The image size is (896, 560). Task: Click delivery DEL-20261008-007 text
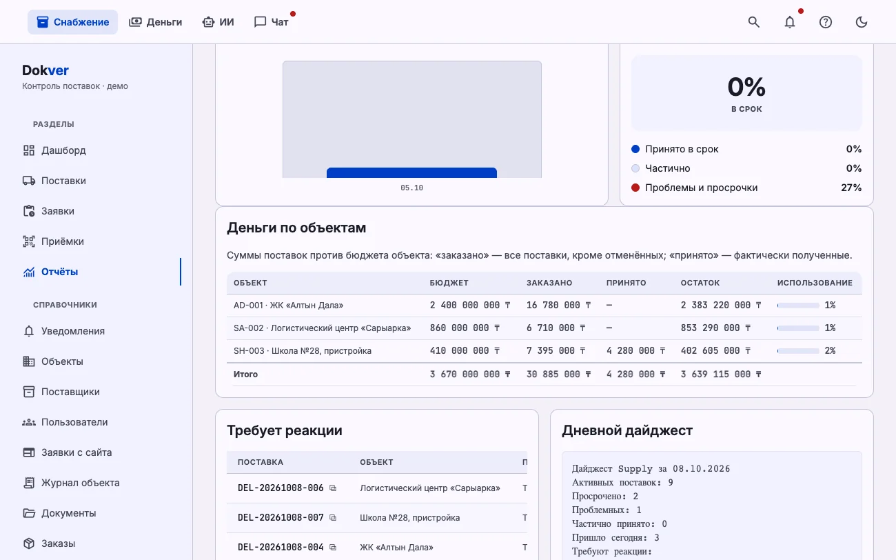tap(281, 518)
